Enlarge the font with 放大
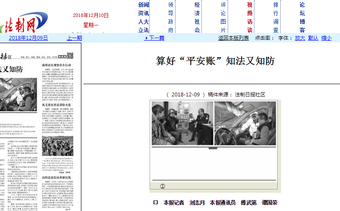The image size is (340, 211). 300,38
